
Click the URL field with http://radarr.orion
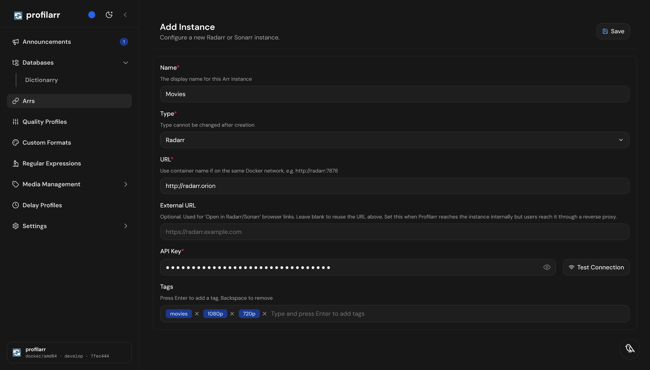click(394, 186)
